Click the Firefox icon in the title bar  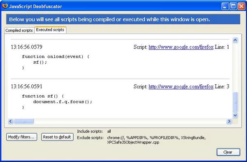click(x=5, y=6)
